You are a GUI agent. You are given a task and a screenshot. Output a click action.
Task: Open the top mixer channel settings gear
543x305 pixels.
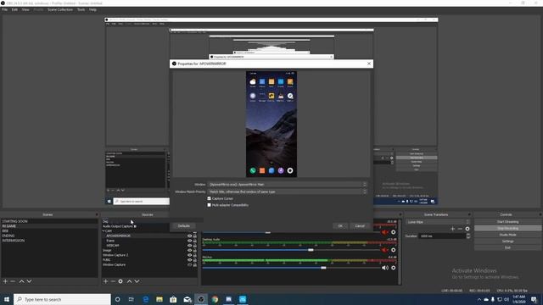(x=394, y=232)
